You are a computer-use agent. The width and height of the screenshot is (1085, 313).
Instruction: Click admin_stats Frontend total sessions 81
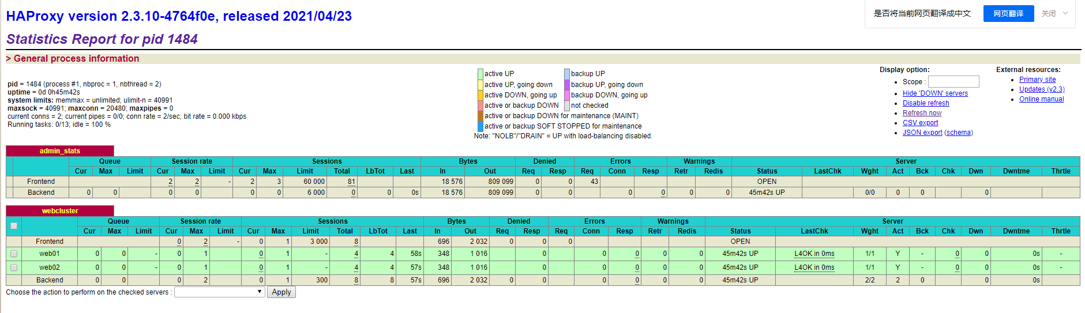pos(351,182)
